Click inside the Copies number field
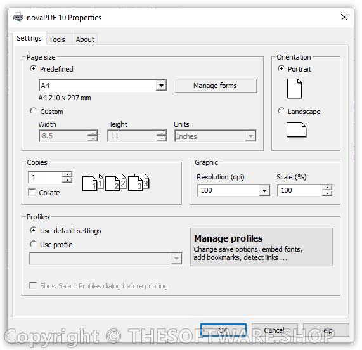362x350 pixels. point(45,177)
